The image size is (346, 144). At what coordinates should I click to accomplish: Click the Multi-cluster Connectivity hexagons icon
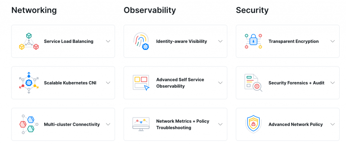(x=29, y=124)
